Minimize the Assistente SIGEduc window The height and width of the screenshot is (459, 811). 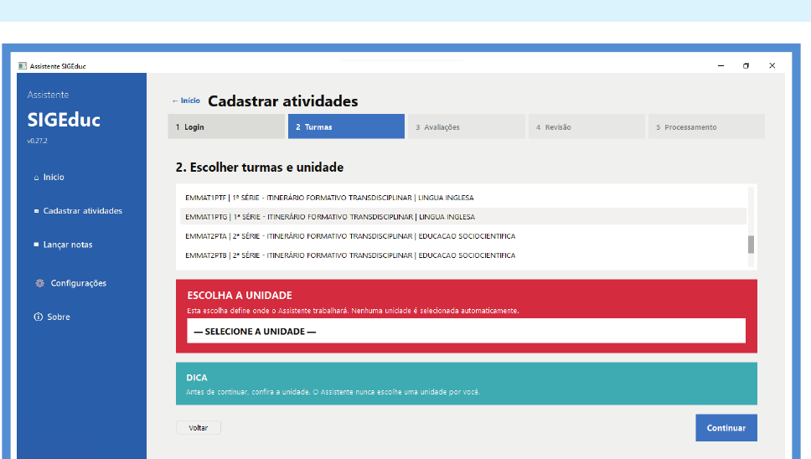pos(721,65)
